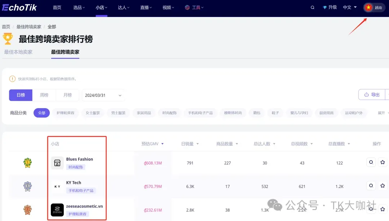Filter by 穆斯林时尚 category
Viewport: 389px width, 221px height.
pyautogui.click(x=233, y=113)
